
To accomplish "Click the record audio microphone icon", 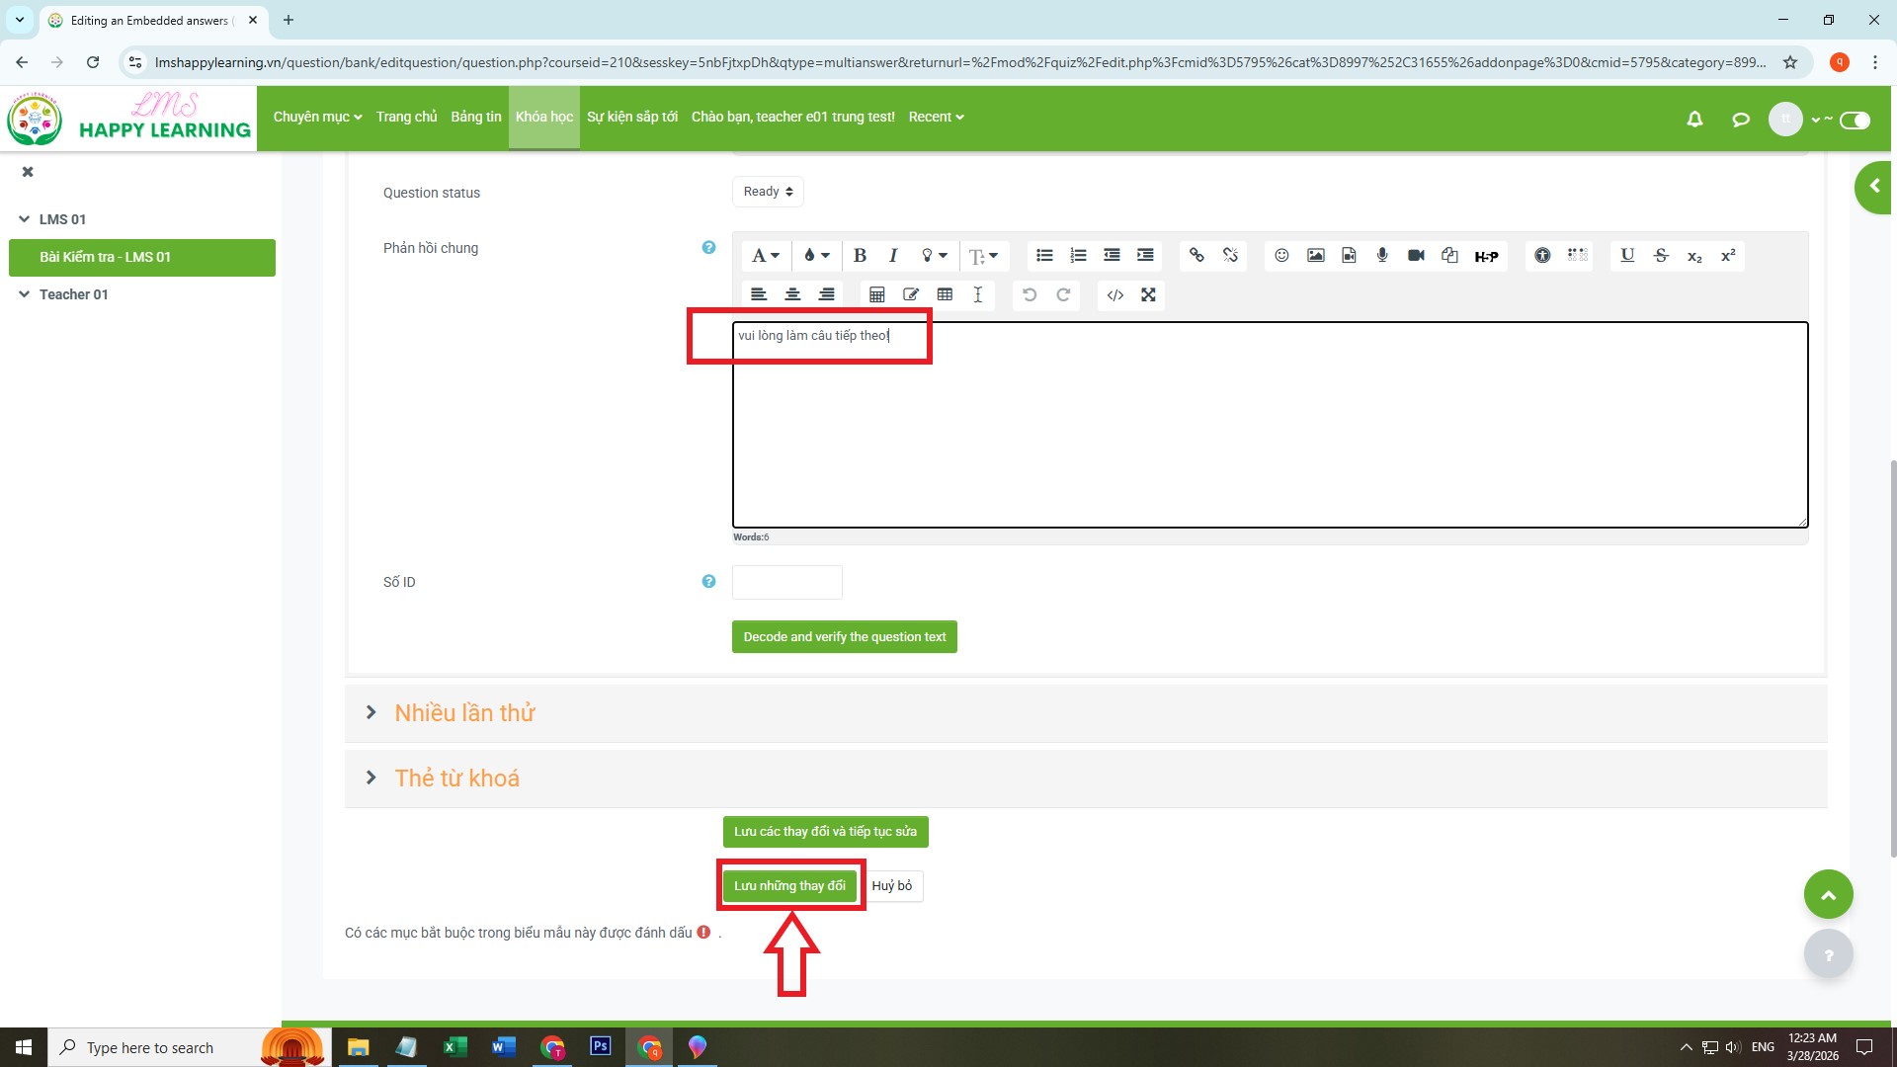I will click(x=1382, y=256).
